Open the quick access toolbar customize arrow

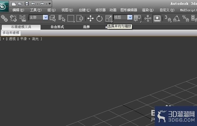click(50, 4)
